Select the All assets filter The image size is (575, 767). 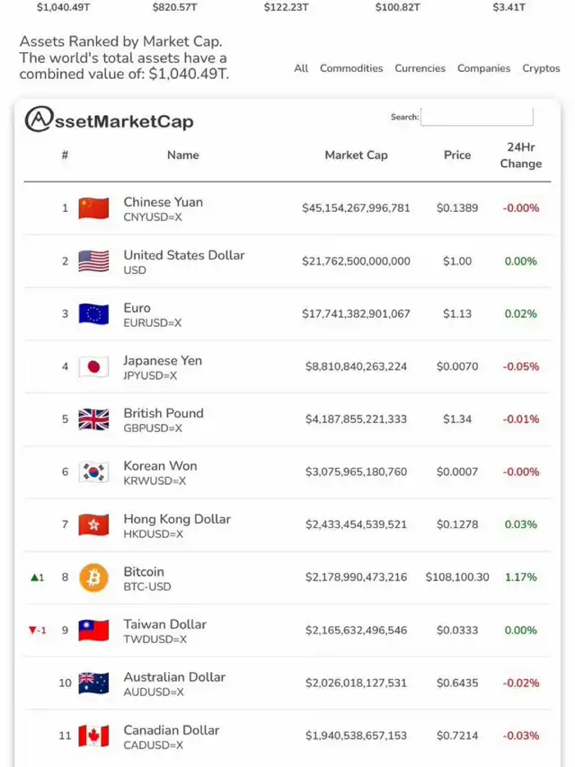301,68
